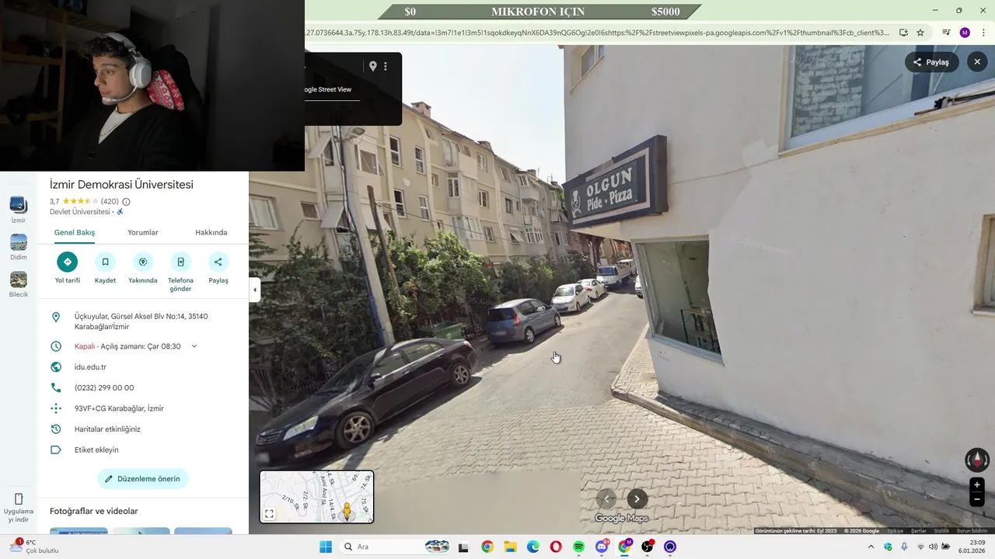Save the place with Kaydet icon
Screen dimensions: 995x559
[105, 262]
